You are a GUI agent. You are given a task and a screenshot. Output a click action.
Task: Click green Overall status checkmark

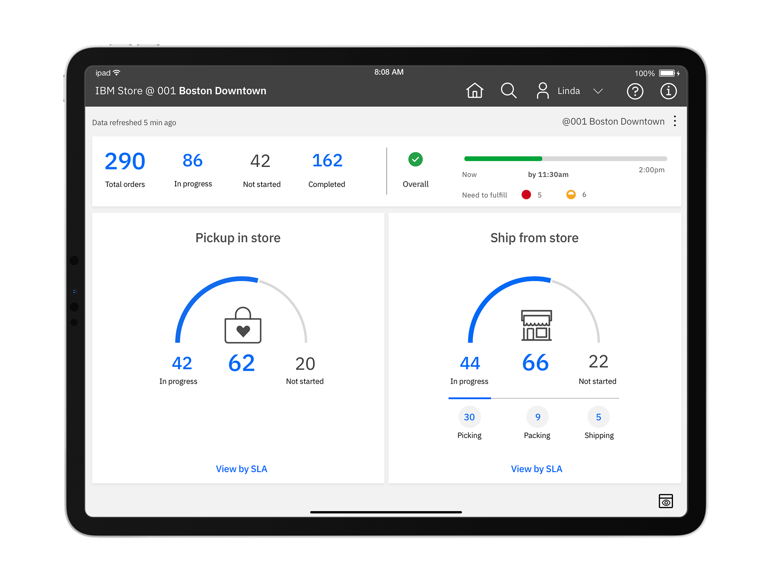coord(416,159)
